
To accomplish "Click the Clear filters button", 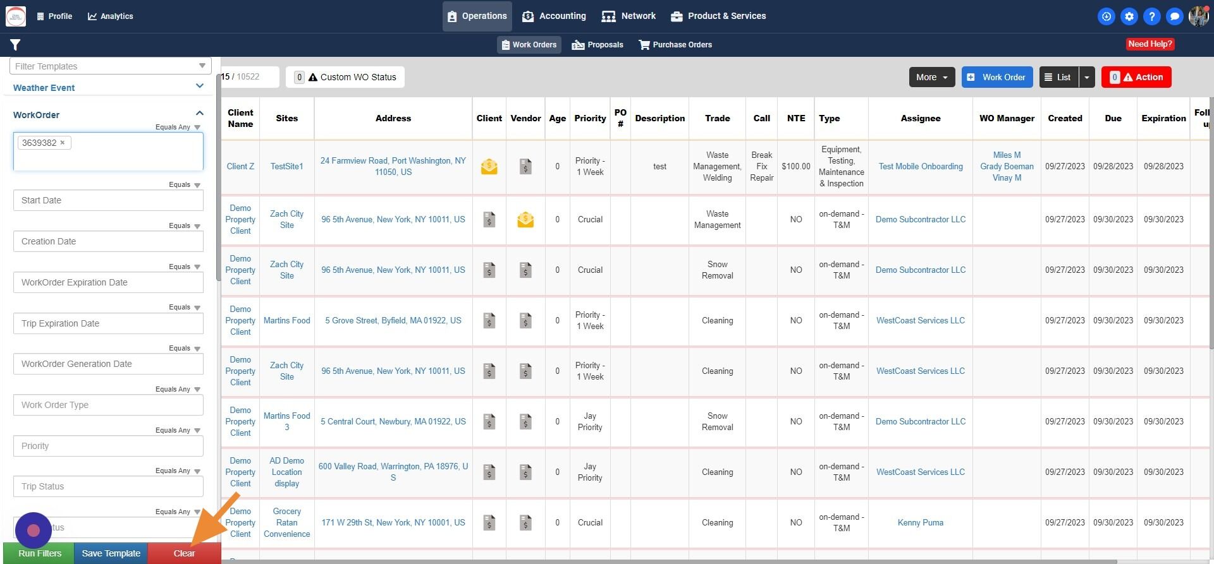I will point(185,553).
